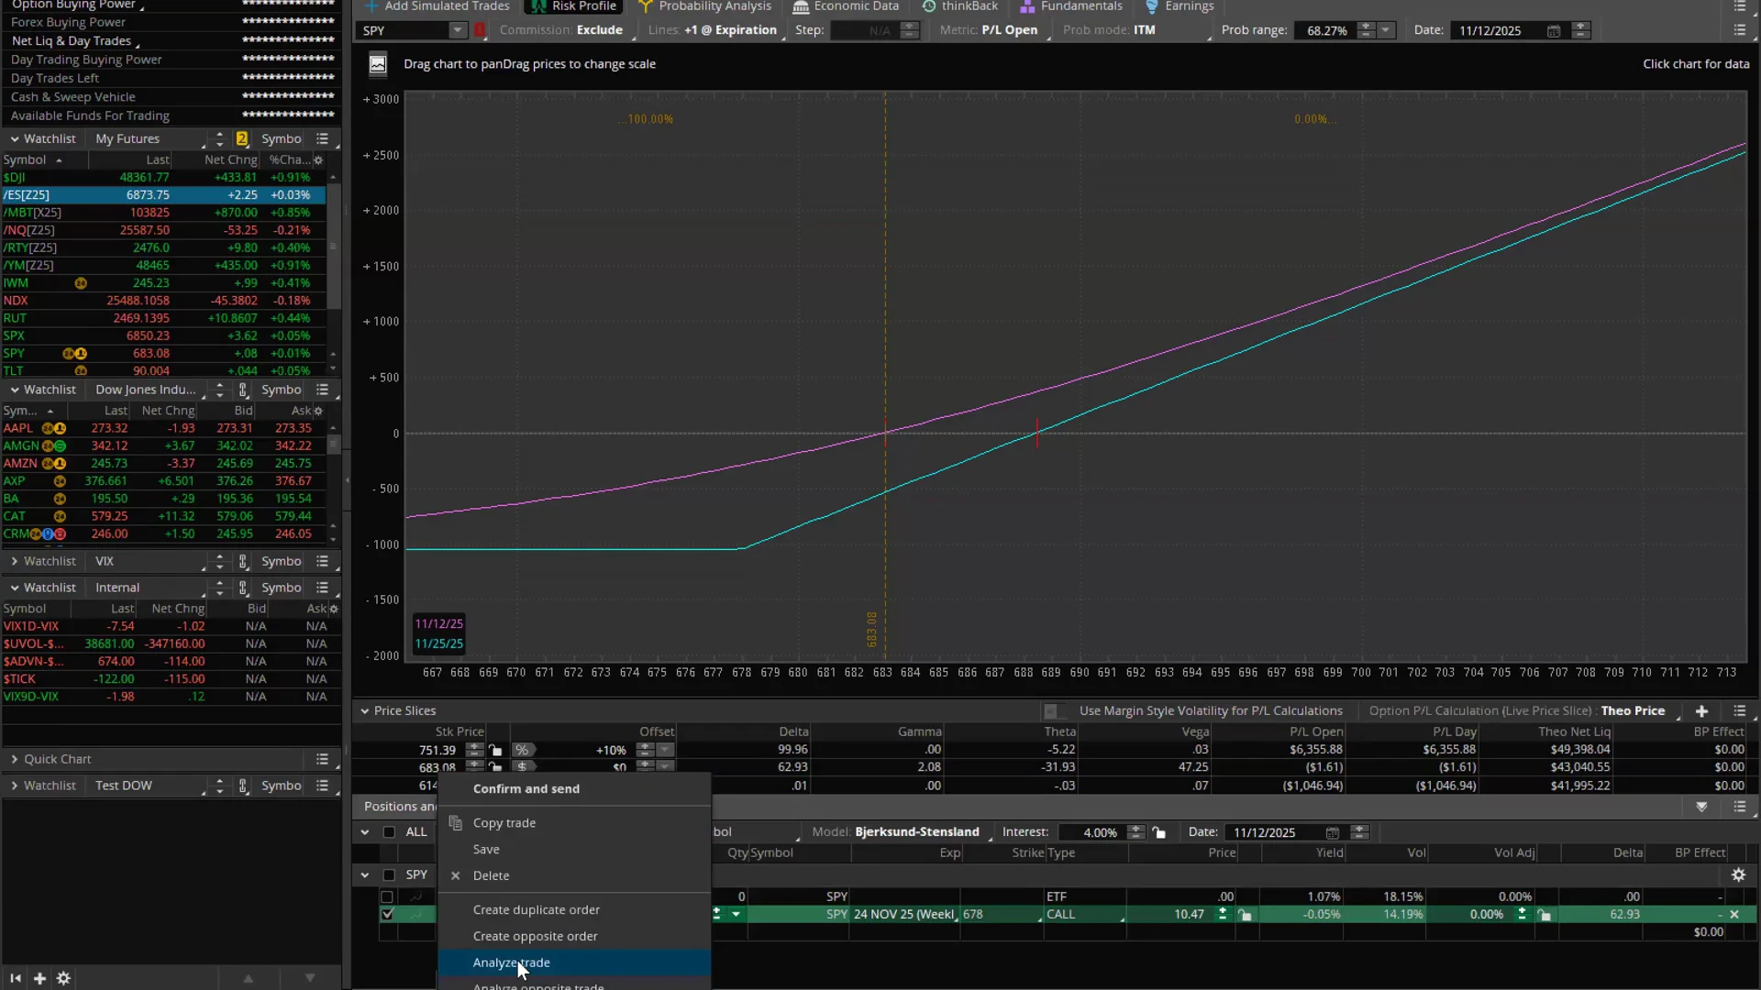Change the Prob mode ITM dropdown
The image size is (1761, 990).
click(x=1145, y=30)
